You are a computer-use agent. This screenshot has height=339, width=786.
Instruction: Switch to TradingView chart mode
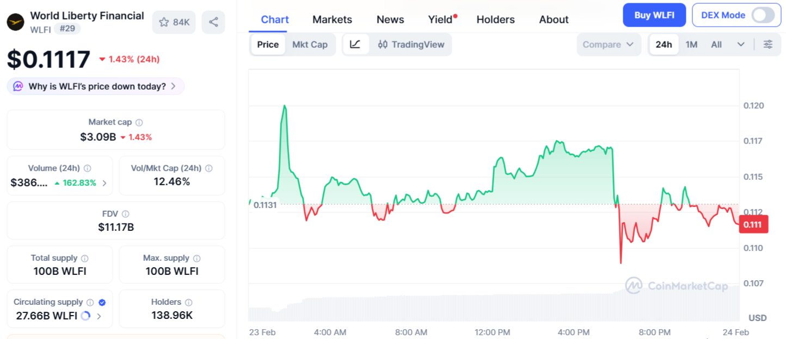click(x=412, y=45)
